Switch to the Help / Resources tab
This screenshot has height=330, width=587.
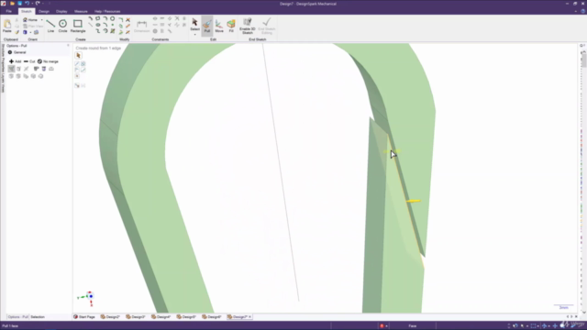tap(107, 11)
